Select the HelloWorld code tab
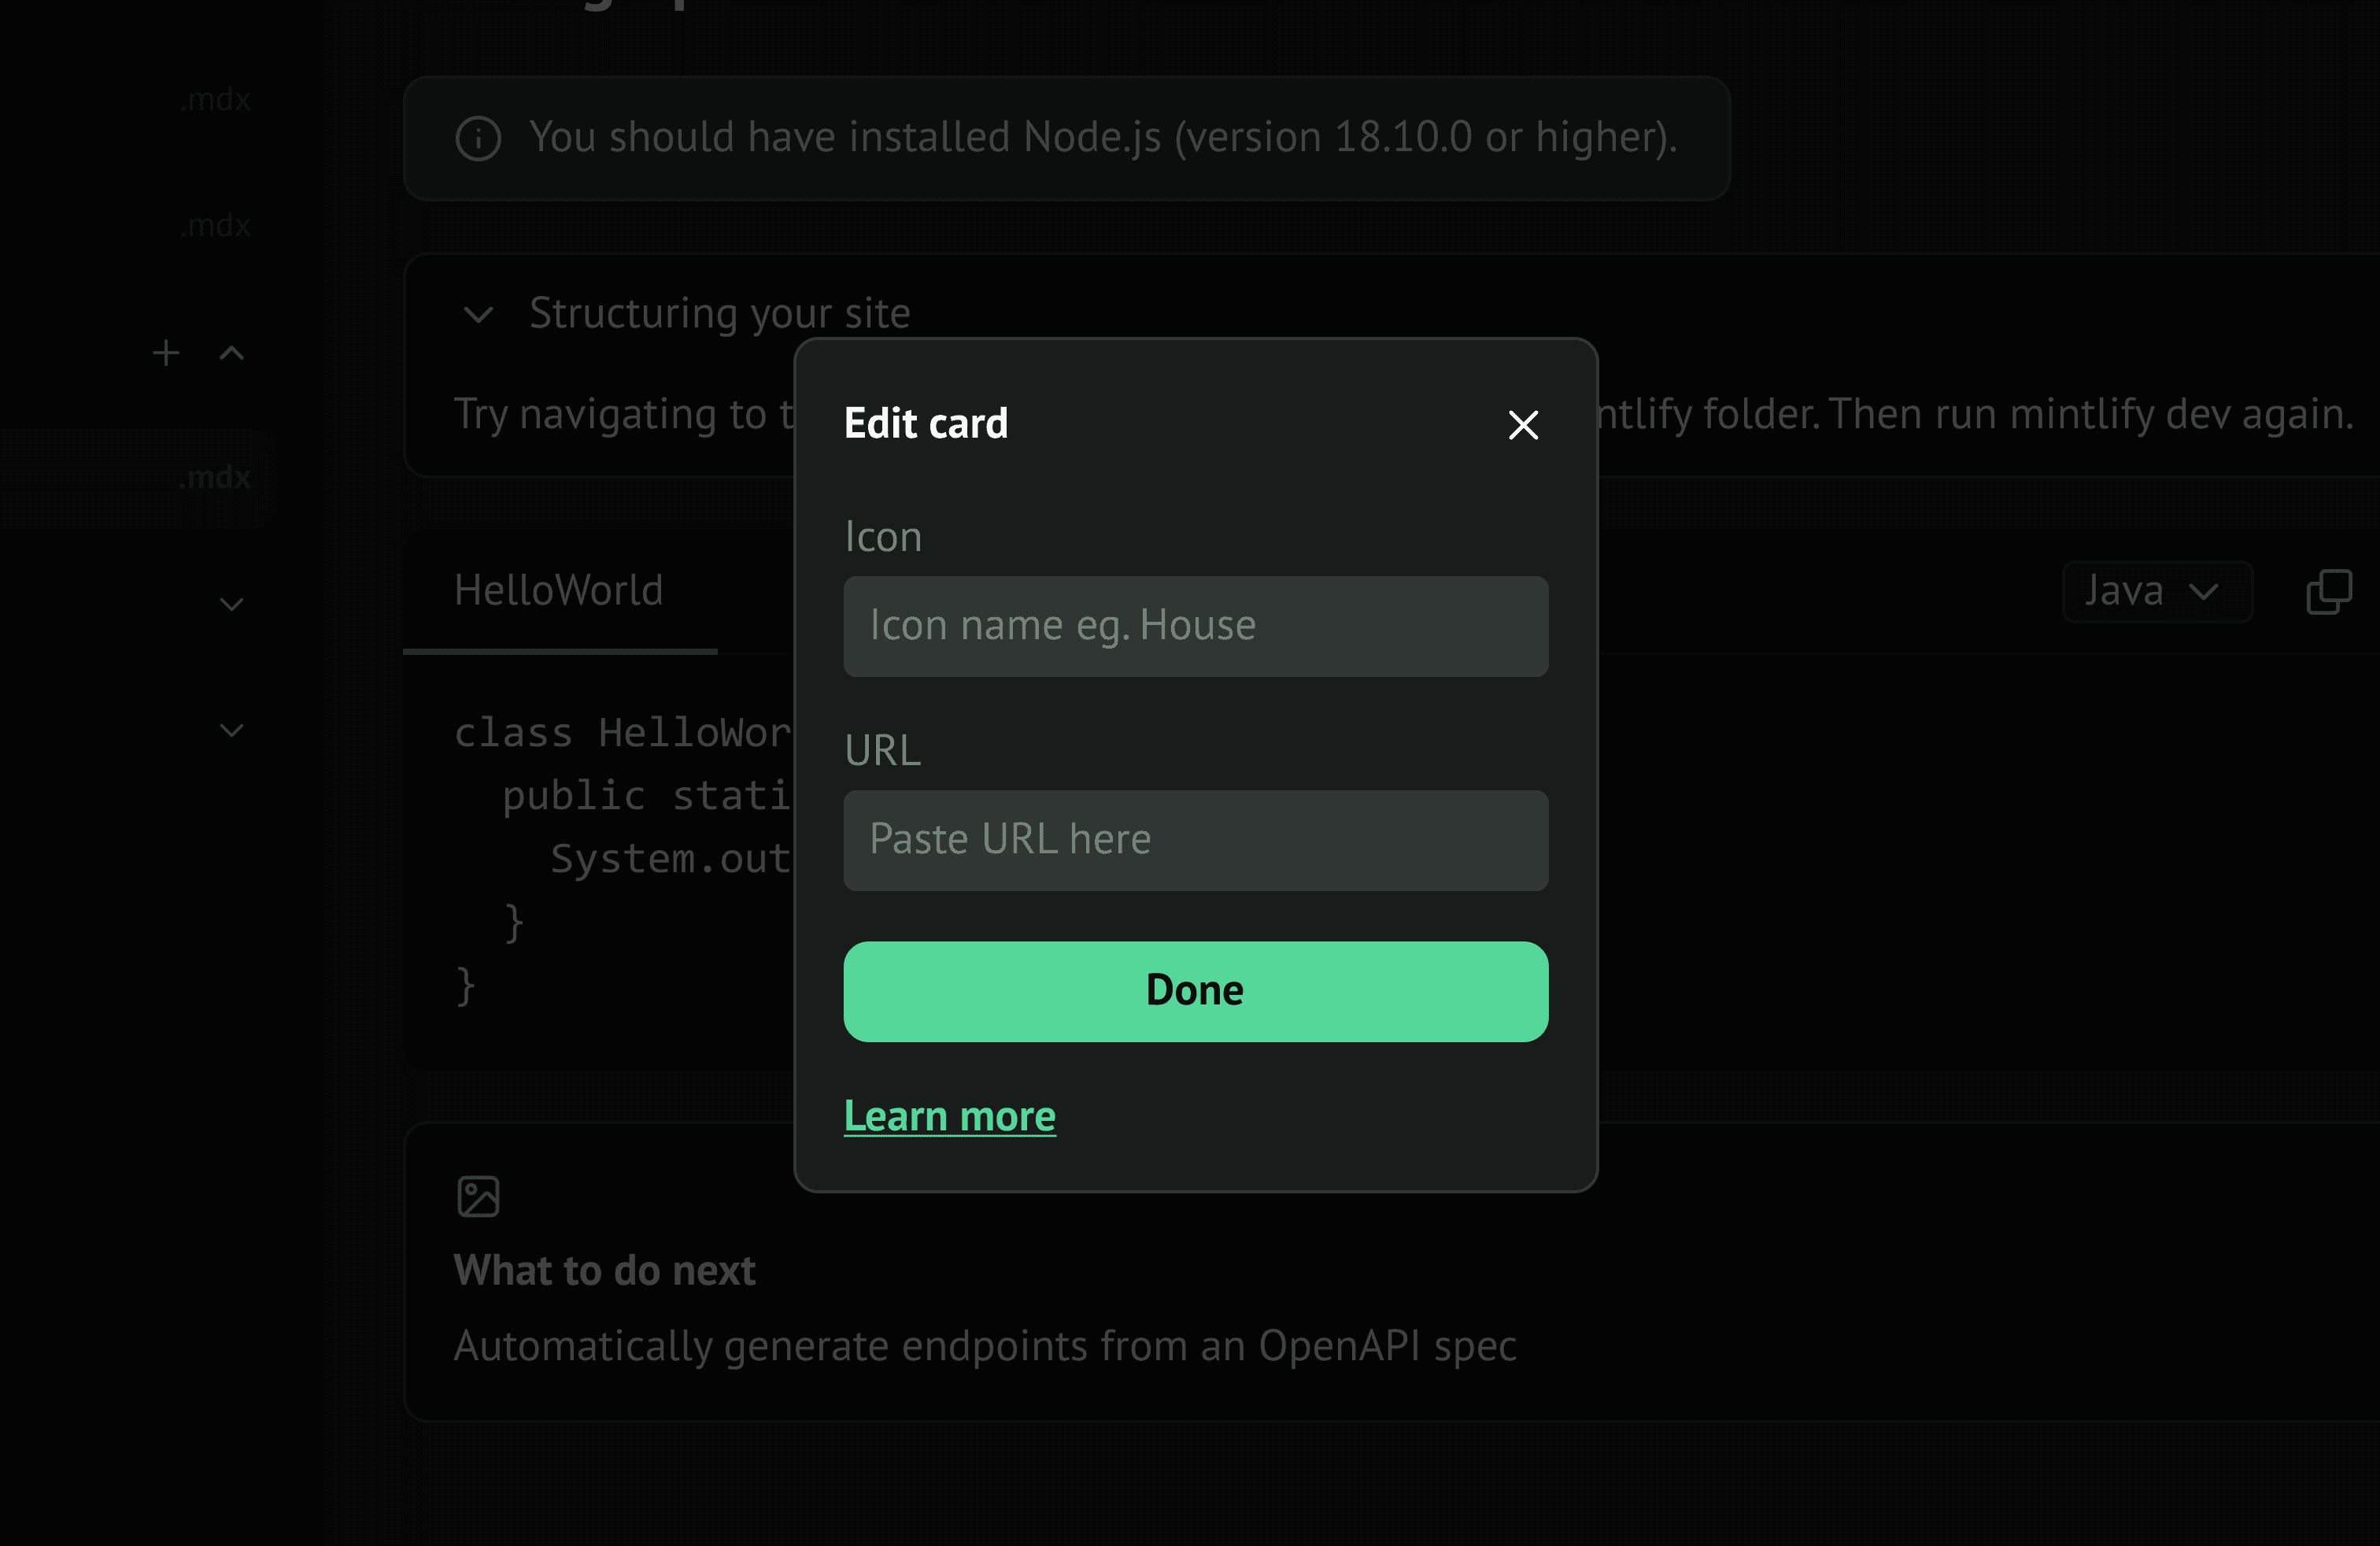 [559, 591]
